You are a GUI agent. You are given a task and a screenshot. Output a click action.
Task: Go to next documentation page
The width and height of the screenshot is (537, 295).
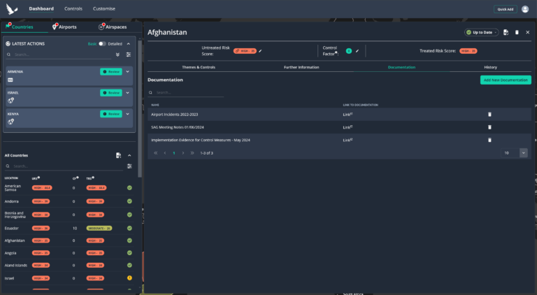183,153
